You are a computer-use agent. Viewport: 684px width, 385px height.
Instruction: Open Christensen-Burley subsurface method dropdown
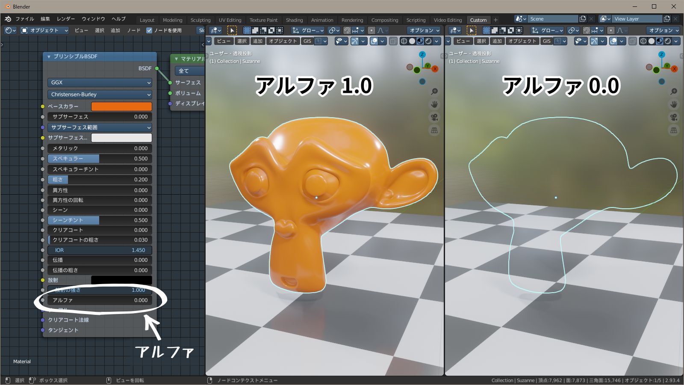pos(100,95)
